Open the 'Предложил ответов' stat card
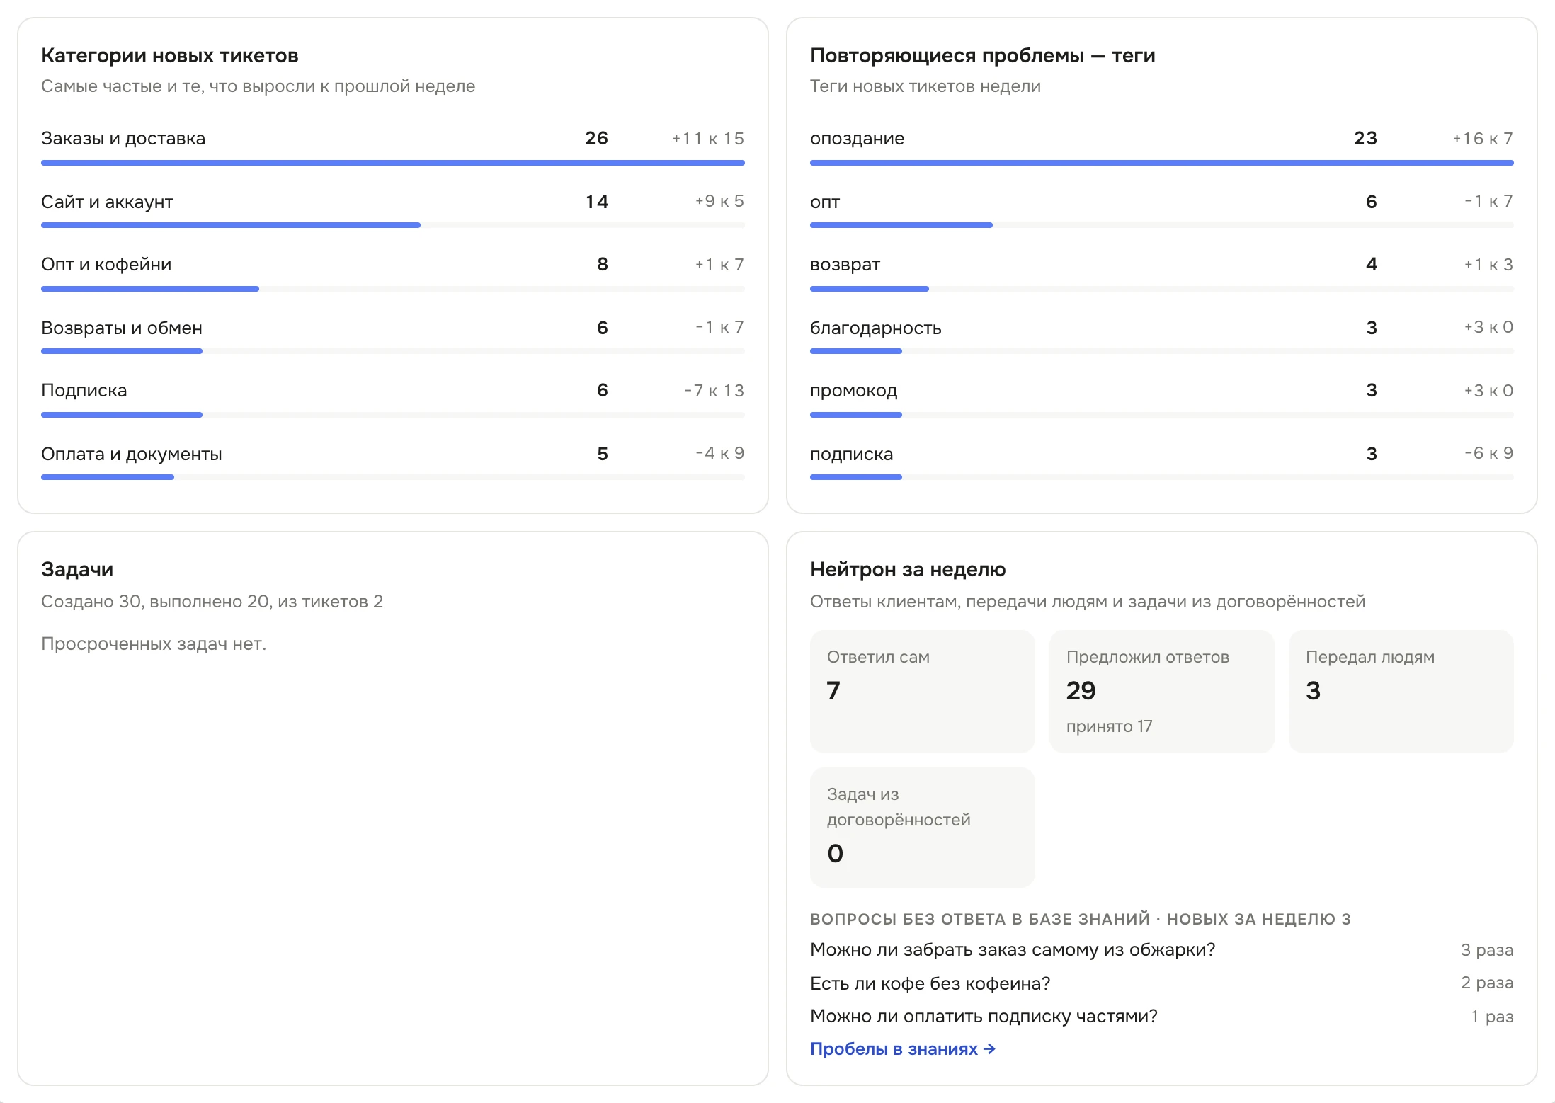Viewport: 1555px width, 1103px height. tap(1162, 691)
